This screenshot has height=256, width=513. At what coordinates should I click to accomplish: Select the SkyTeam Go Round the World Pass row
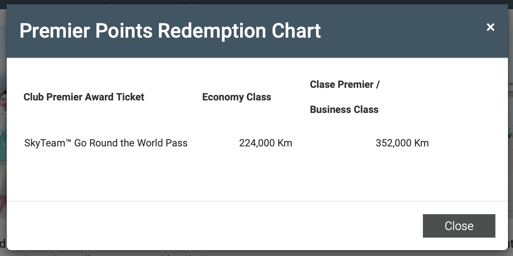(105, 143)
